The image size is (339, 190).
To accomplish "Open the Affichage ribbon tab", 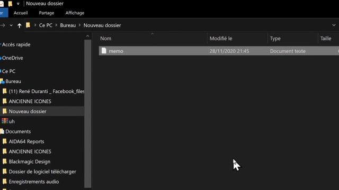I will 75,13.
